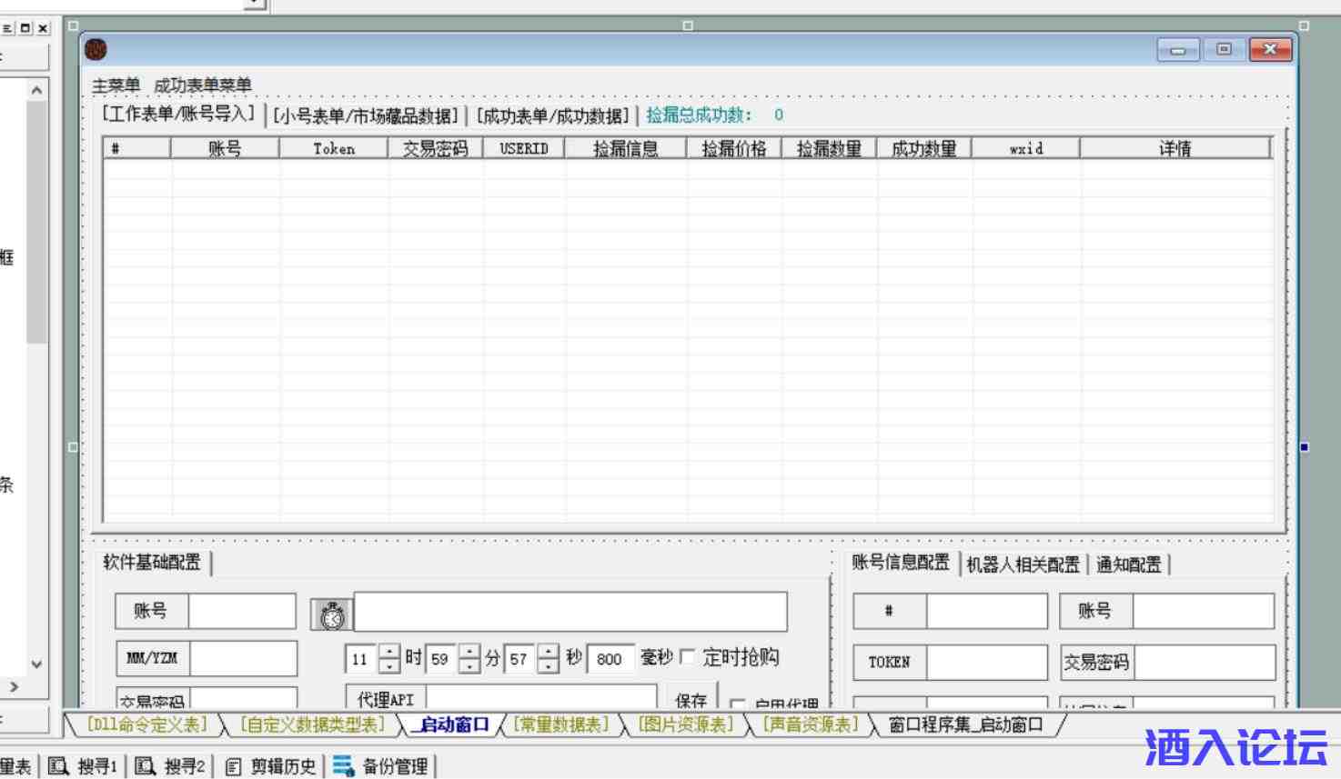Image resolution: width=1341 pixels, height=779 pixels.
Task: Click the app icon in window title bar
Action: coord(96,49)
